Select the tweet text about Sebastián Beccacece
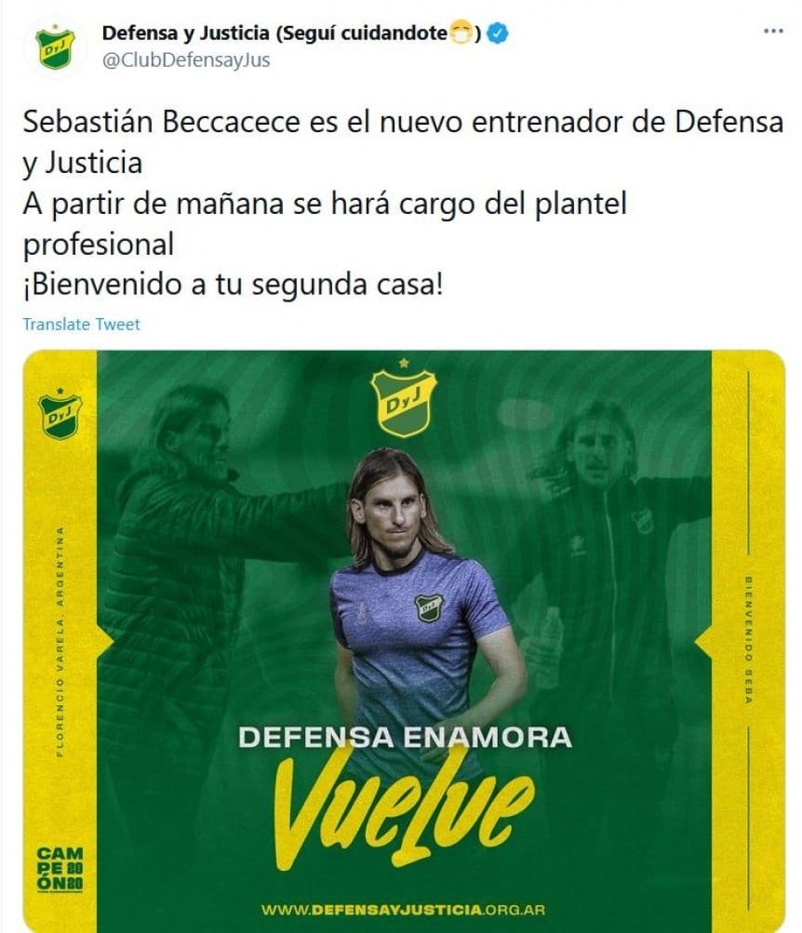Screen dimensions: 802x933 (x=403, y=203)
